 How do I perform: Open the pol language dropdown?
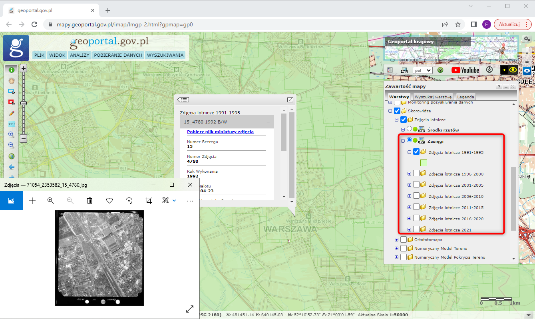[x=423, y=70]
